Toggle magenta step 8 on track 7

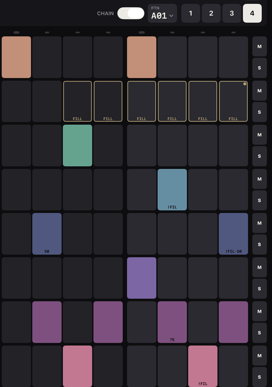(x=233, y=322)
